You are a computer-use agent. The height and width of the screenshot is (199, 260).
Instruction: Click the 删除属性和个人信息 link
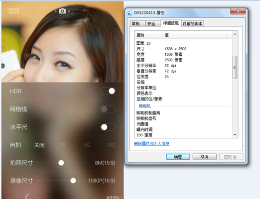pyautogui.click(x=151, y=143)
